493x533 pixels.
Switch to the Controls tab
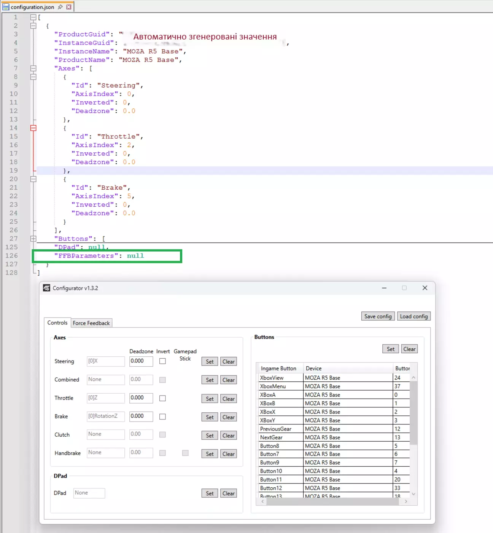click(57, 322)
